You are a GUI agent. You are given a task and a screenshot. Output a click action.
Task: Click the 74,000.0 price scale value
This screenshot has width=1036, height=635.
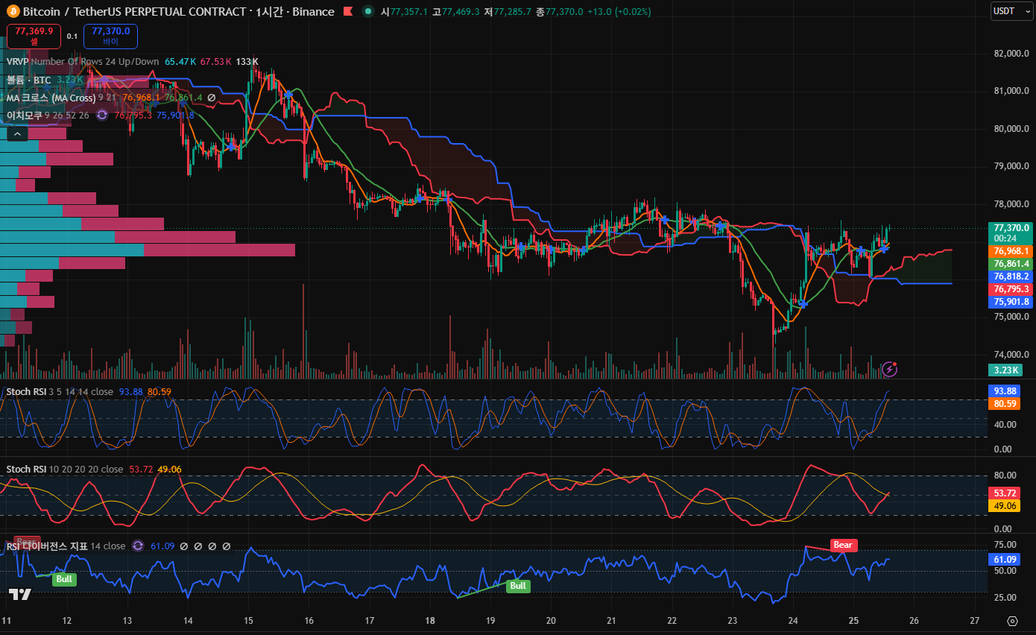click(x=1011, y=355)
